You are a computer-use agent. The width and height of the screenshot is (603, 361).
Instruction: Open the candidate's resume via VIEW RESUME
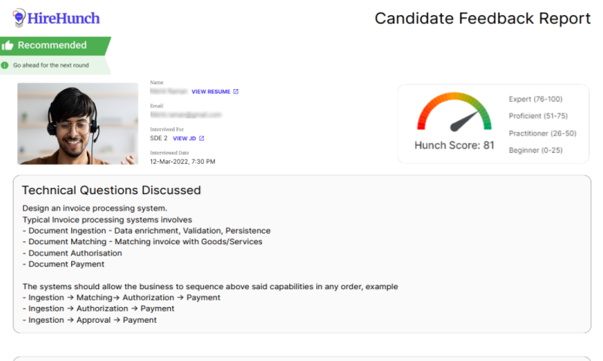[x=210, y=92]
